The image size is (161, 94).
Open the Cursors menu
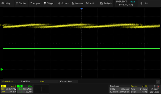[x=63, y=3]
